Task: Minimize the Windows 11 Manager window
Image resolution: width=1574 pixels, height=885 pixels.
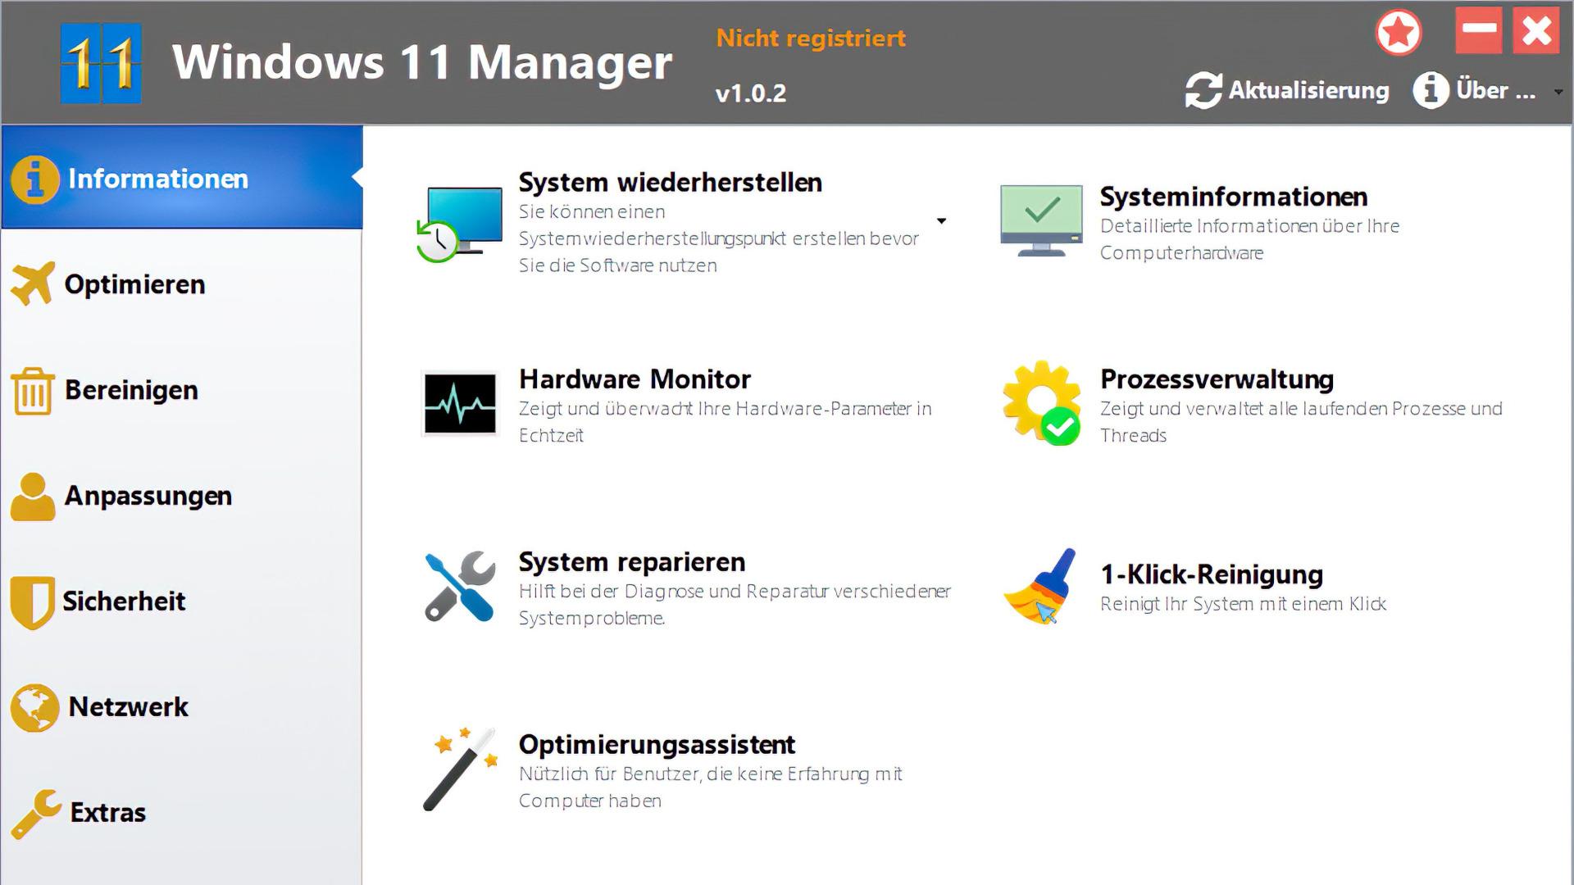Action: click(x=1479, y=30)
